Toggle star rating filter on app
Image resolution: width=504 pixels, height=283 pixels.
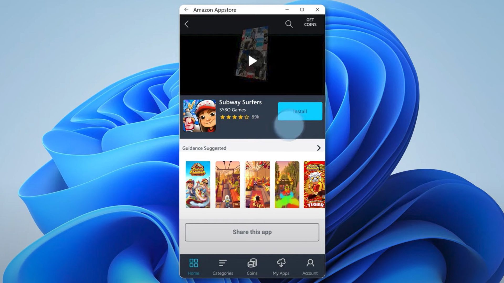[x=234, y=117]
